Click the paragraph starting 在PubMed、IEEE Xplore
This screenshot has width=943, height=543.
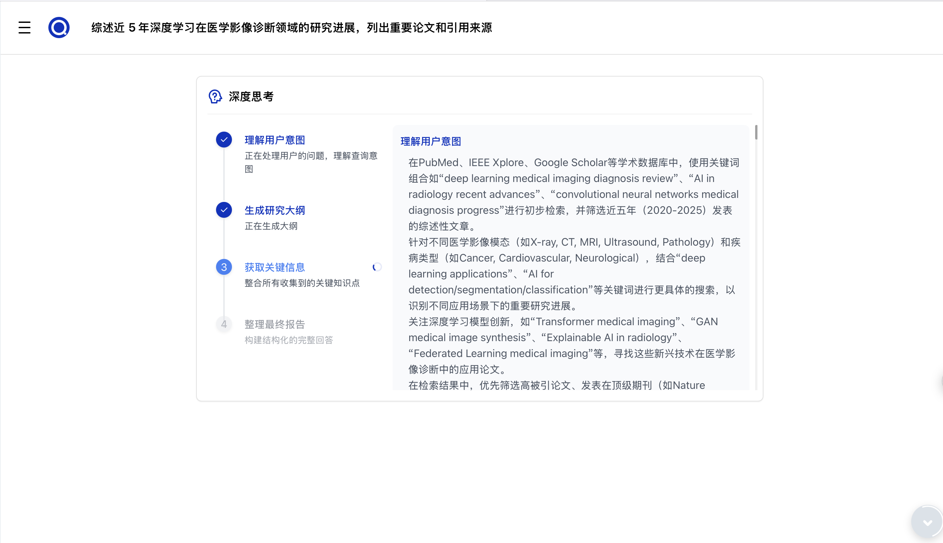tap(574, 194)
